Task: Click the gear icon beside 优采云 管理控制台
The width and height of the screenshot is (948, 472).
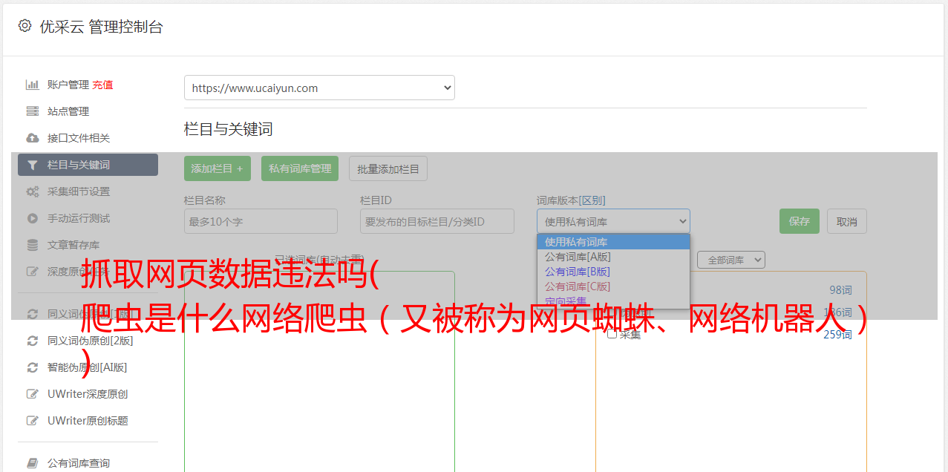Action: [x=25, y=26]
